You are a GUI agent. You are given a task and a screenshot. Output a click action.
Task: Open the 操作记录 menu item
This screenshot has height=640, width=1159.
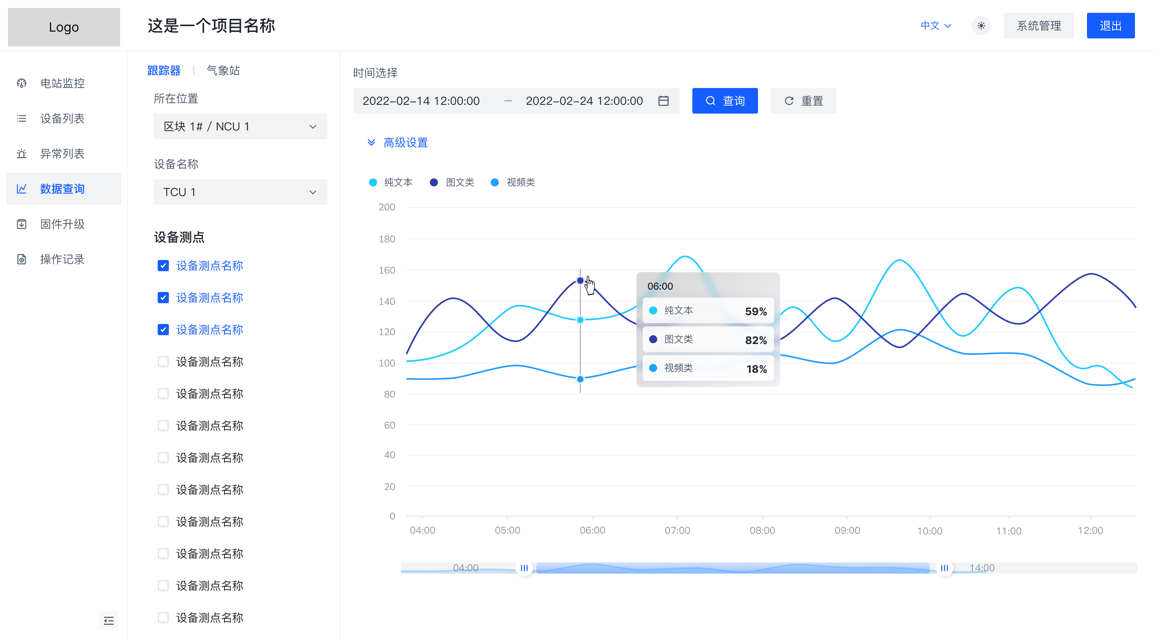tap(64, 259)
